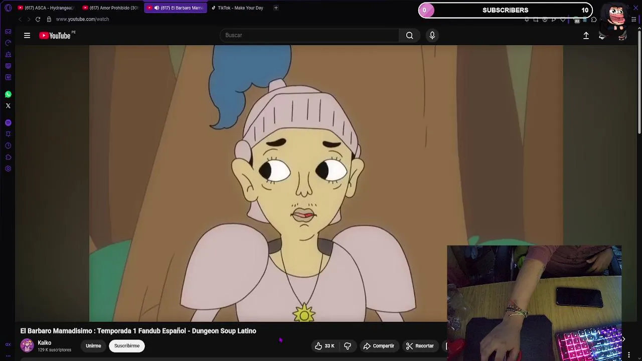Open the Easy Setup sliders icon

(634, 20)
